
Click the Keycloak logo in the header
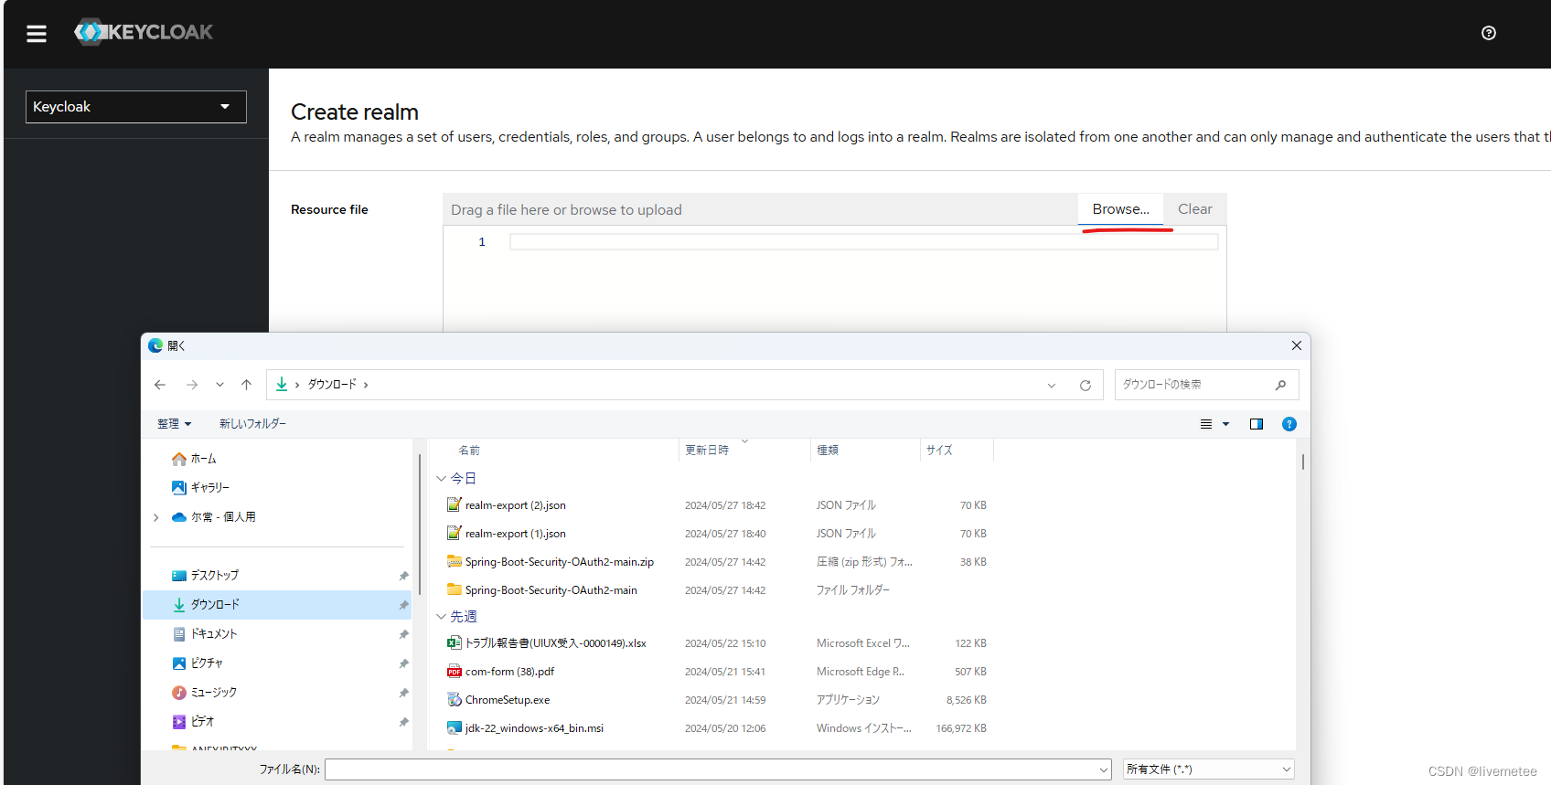(x=144, y=32)
